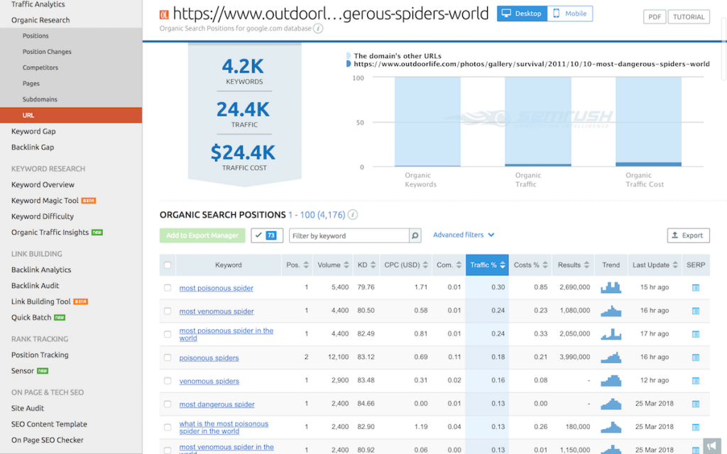Tick checkbox for most venomous spider

pos(168,311)
